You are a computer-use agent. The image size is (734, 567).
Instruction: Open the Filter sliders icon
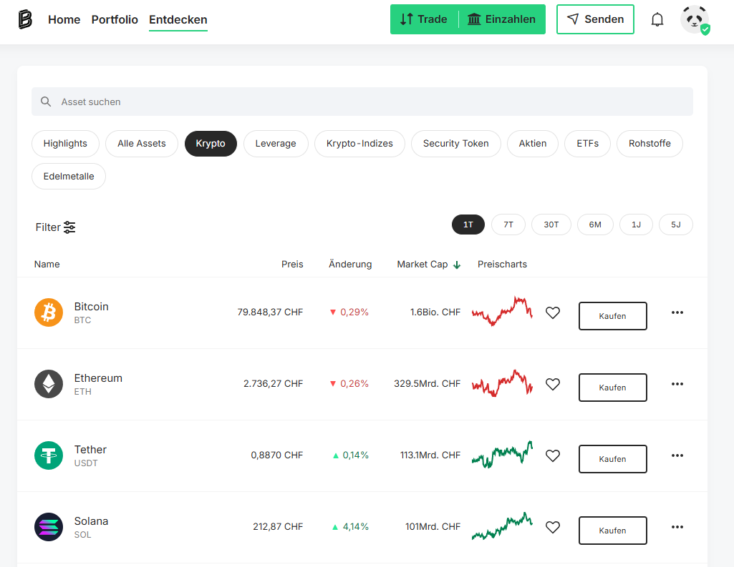[x=69, y=227]
